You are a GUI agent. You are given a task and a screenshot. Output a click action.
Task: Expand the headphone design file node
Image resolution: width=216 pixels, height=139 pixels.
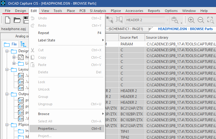[14, 57]
